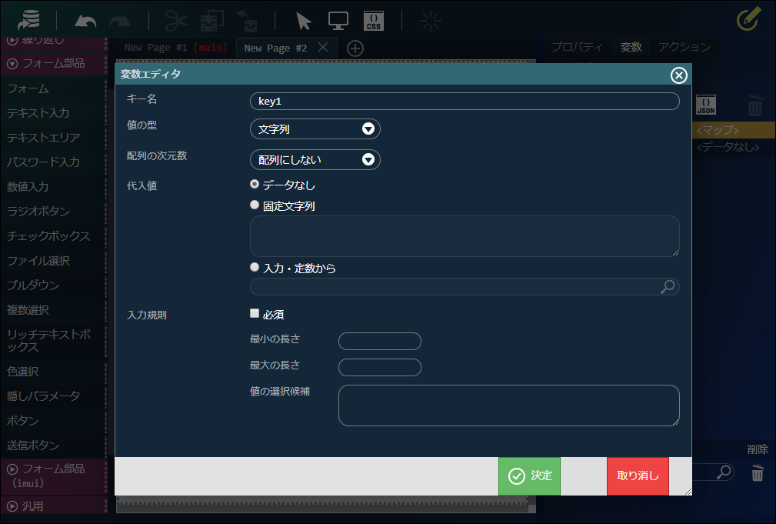Select テキスト入力 component
The width and height of the screenshot is (776, 524).
pos(53,113)
